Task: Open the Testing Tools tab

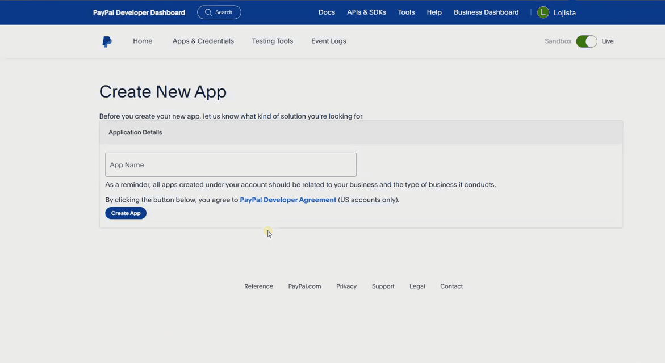Action: coord(272,41)
